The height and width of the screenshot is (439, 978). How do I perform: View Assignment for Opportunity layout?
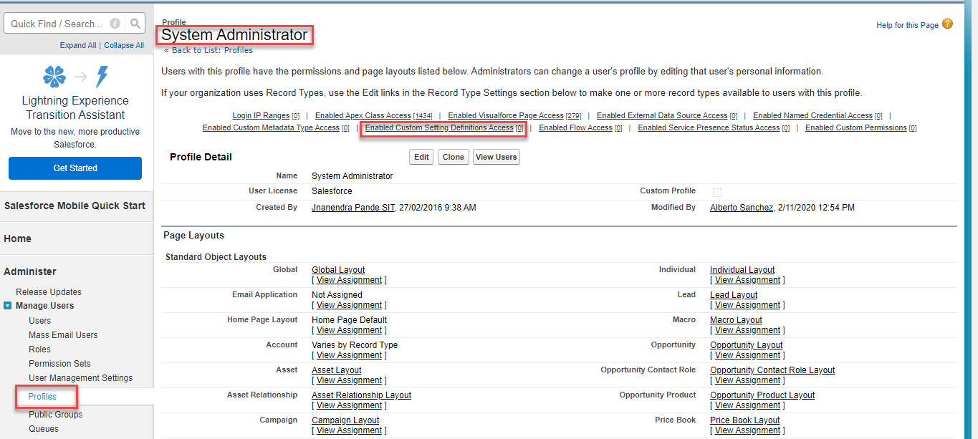tap(747, 355)
